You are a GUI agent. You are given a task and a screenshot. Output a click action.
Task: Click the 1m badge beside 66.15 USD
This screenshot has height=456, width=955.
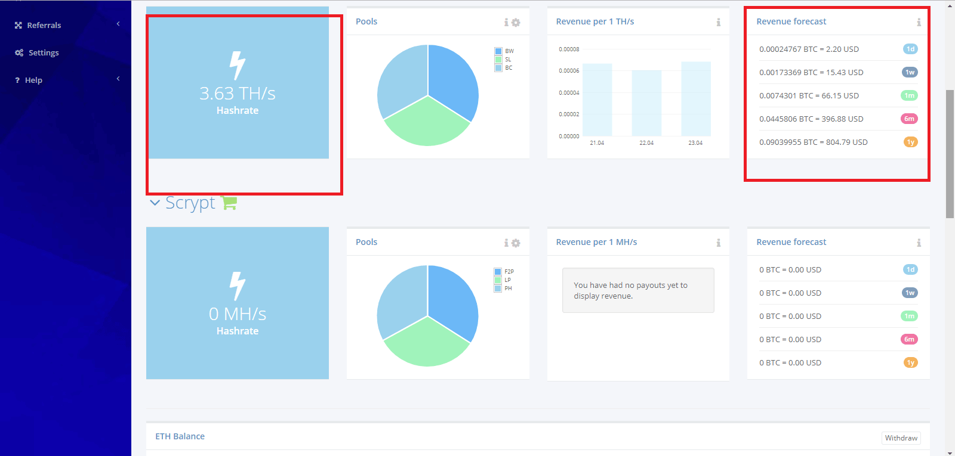pos(909,95)
